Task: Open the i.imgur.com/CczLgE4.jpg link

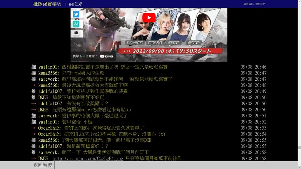Action: click(88, 158)
